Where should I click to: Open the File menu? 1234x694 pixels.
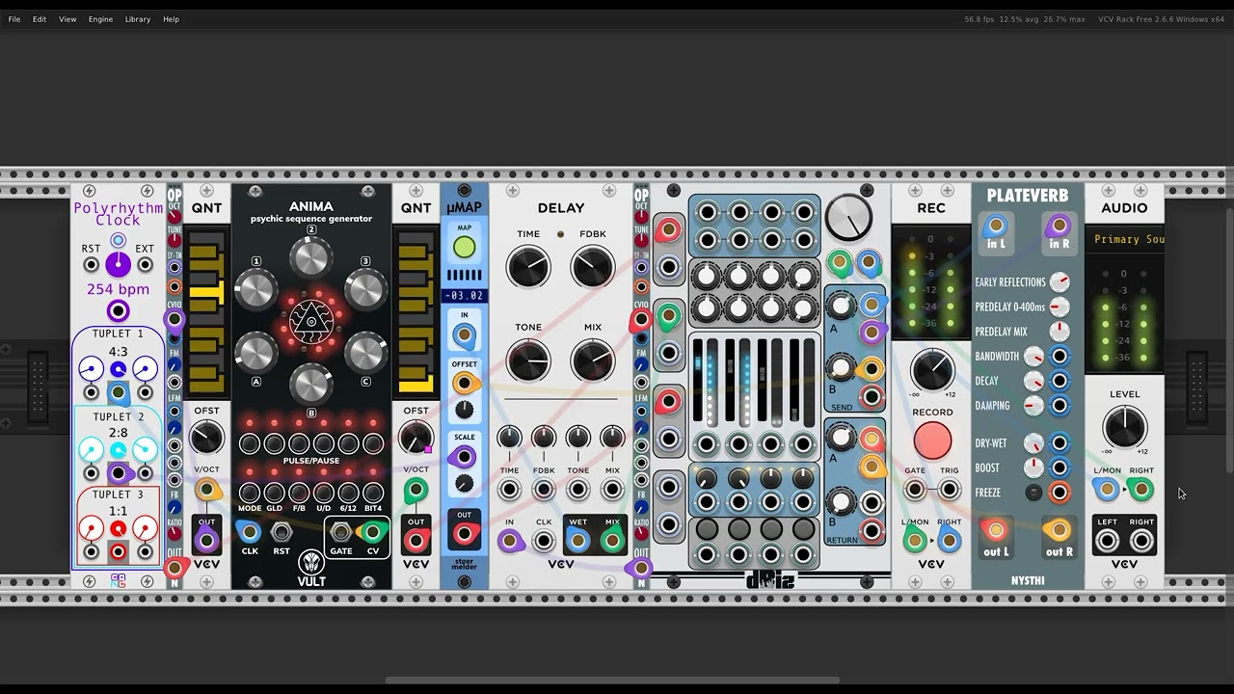click(14, 19)
